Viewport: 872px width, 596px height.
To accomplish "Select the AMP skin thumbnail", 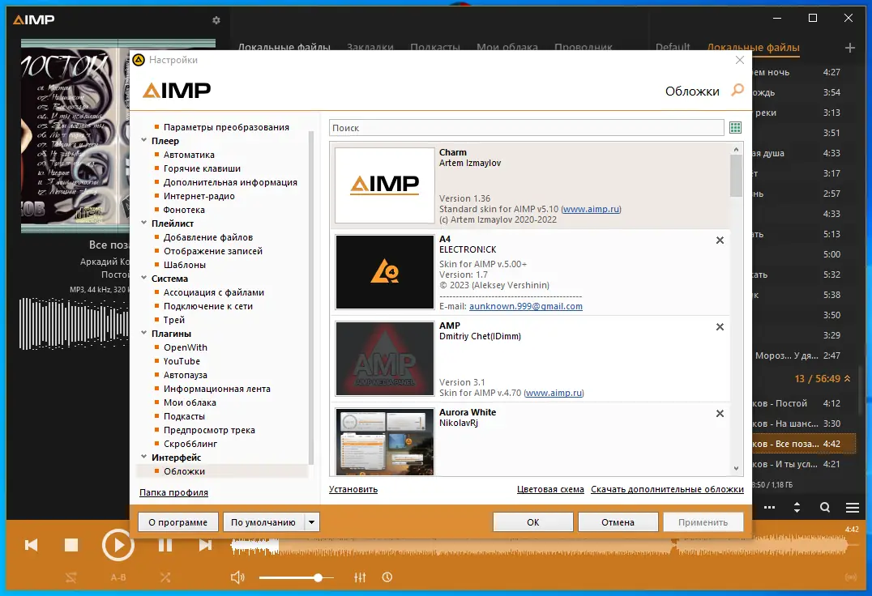I will 384,358.
